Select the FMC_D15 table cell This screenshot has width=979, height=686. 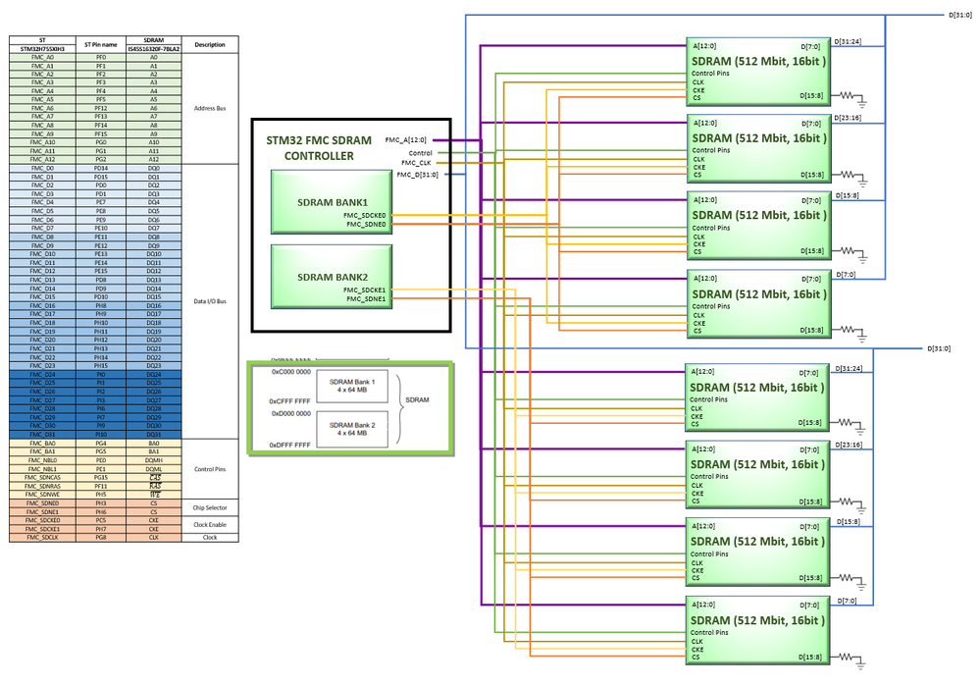pos(42,296)
